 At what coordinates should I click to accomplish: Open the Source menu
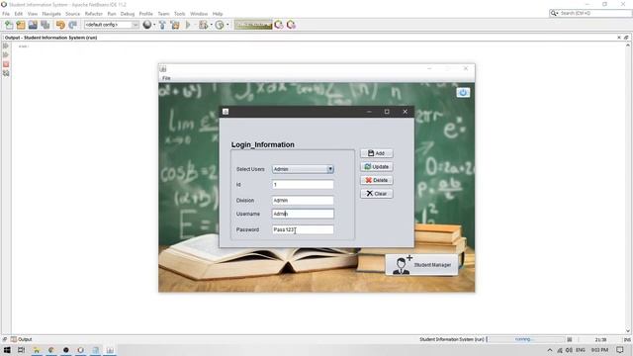72,14
